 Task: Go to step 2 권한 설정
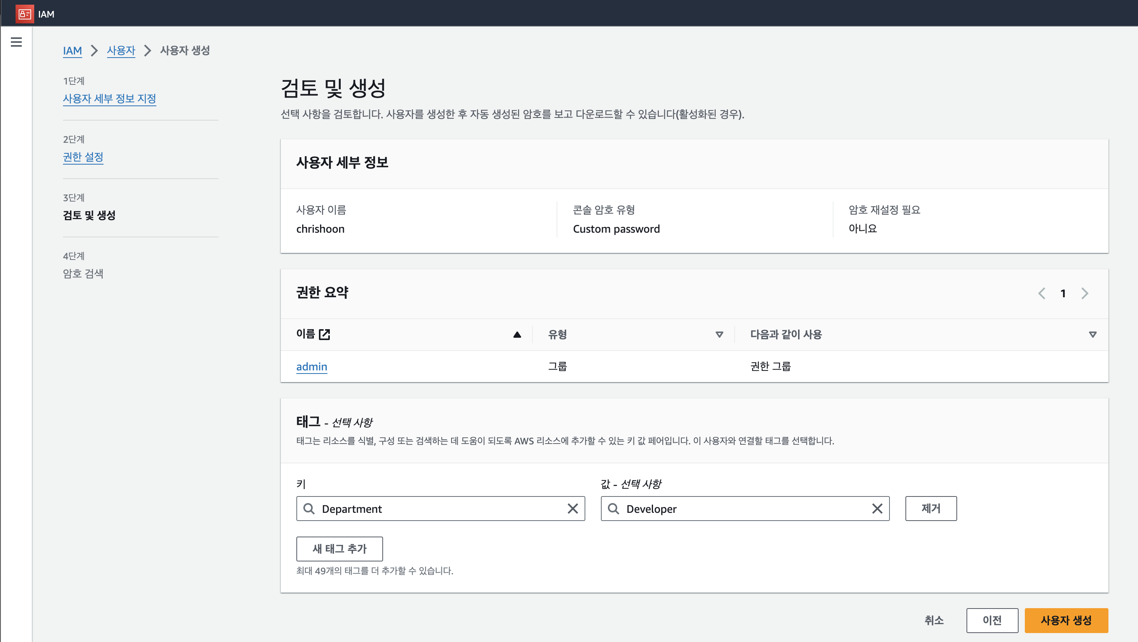click(x=82, y=157)
